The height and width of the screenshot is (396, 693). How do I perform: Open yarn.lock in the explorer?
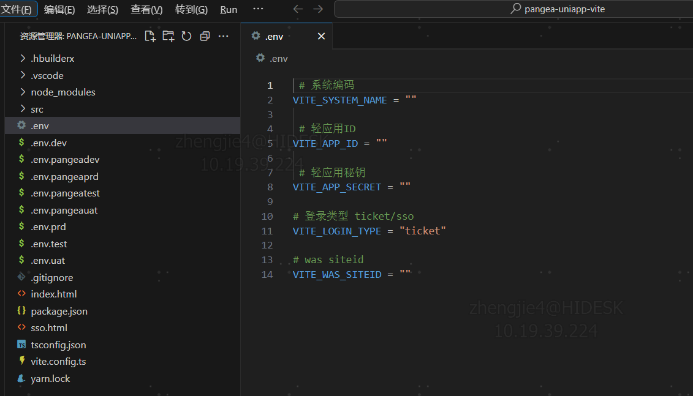pyautogui.click(x=123, y=378)
